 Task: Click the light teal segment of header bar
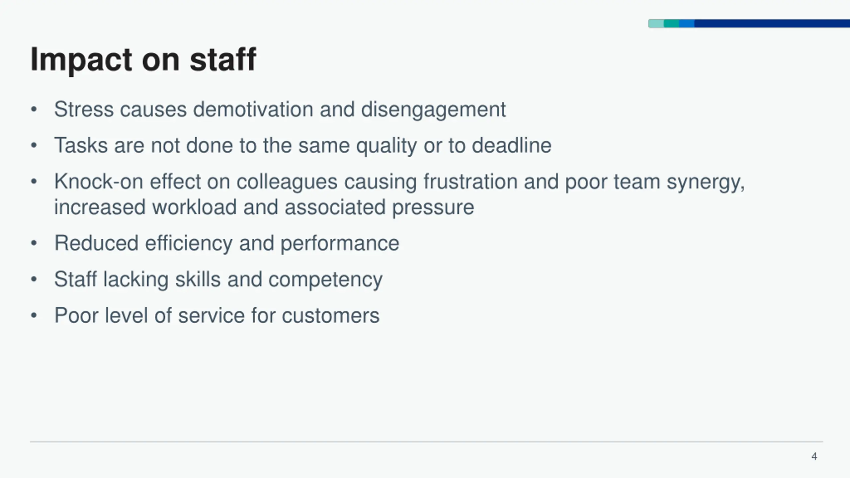656,24
